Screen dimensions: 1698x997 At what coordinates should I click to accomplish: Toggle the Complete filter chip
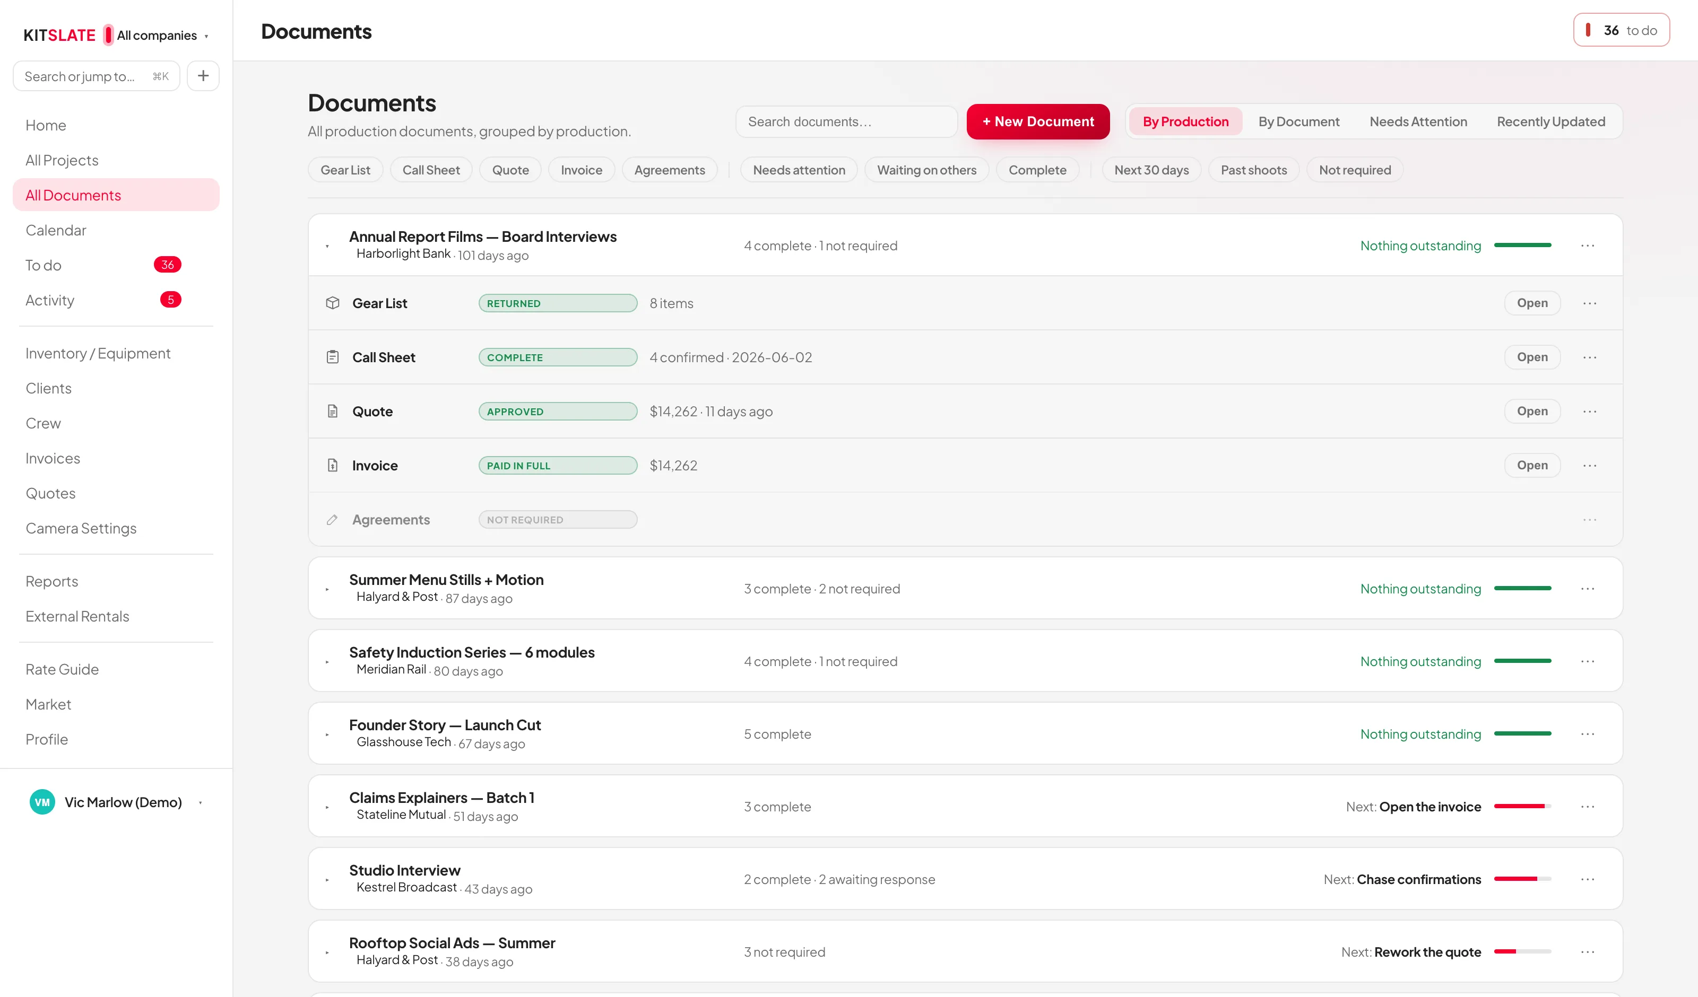(x=1037, y=170)
